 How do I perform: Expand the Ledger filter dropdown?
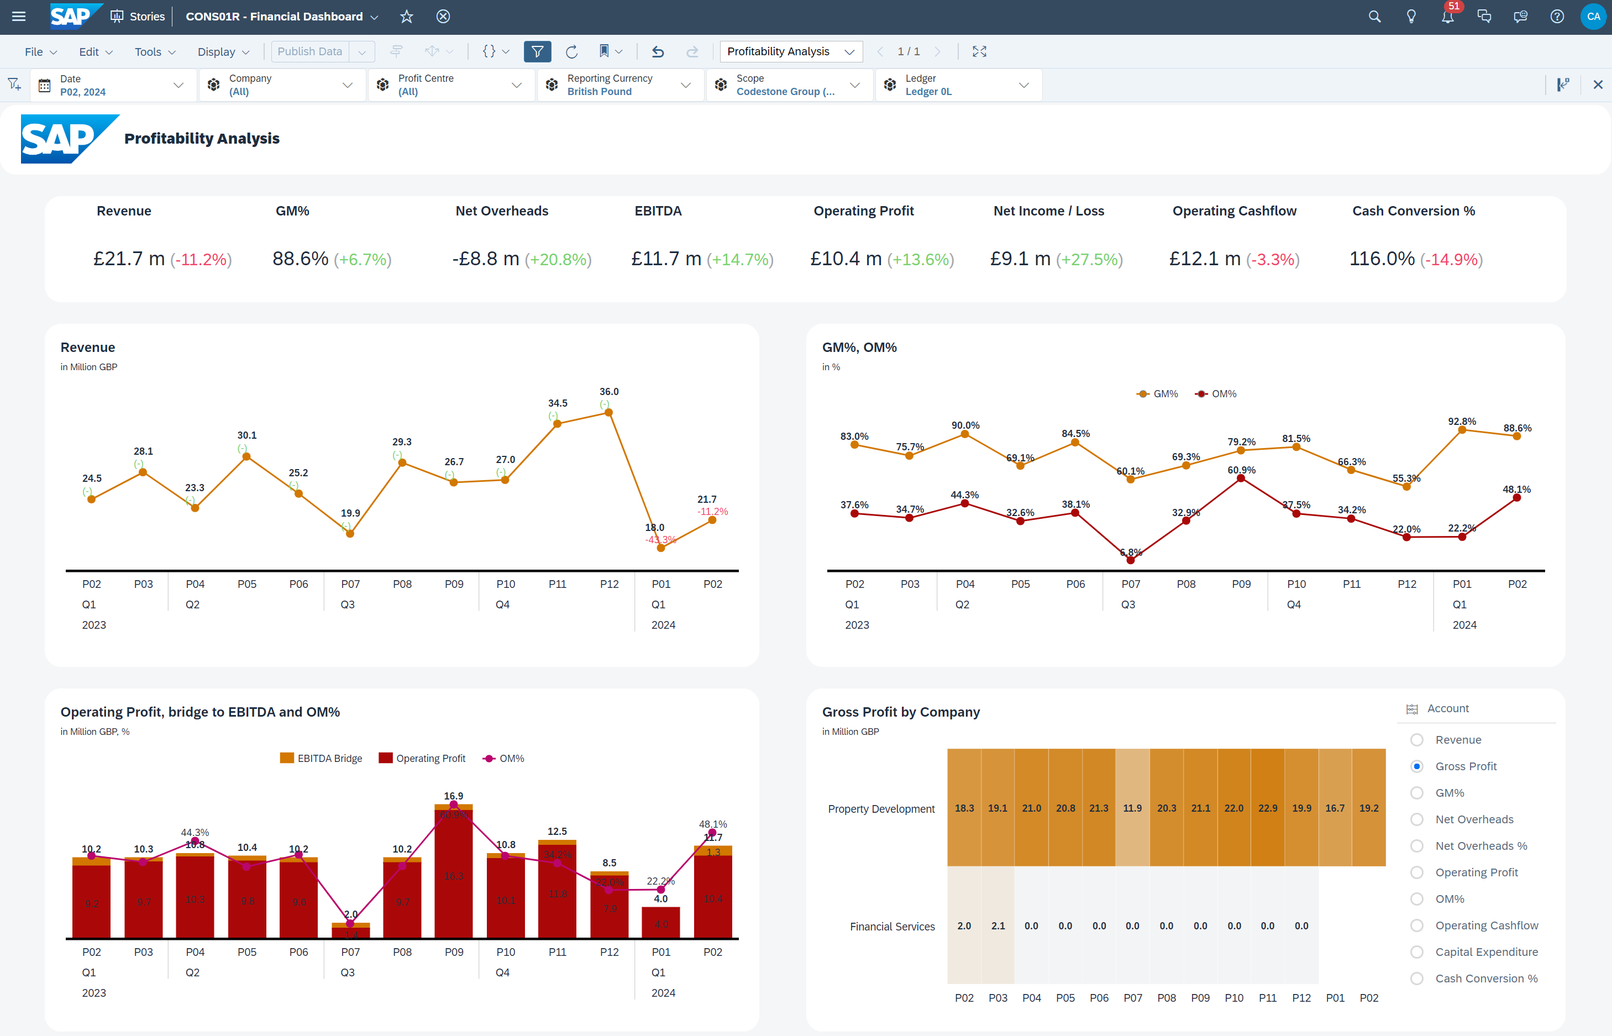click(1024, 86)
